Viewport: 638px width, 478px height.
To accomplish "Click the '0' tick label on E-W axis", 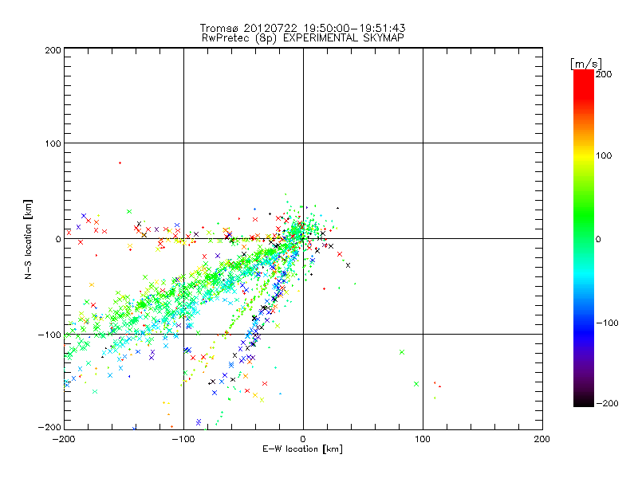I will click(303, 439).
